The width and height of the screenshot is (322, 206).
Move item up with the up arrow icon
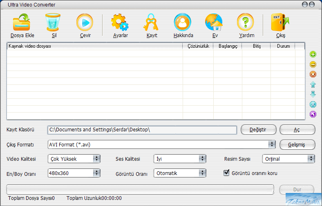(x=313, y=84)
